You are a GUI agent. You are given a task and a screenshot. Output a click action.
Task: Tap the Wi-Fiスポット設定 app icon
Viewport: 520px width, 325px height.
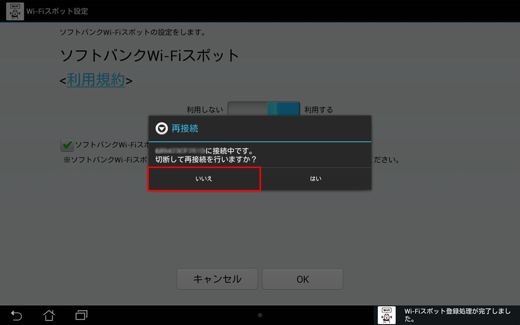pos(15,11)
